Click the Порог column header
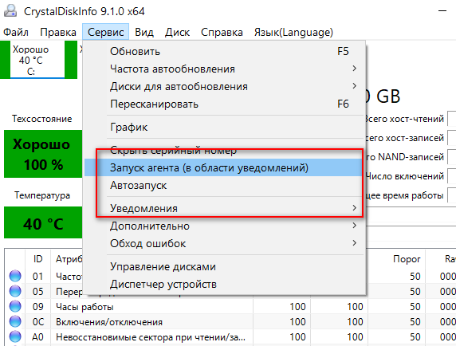Image resolution: width=456 pixels, height=346 pixels. [x=407, y=259]
